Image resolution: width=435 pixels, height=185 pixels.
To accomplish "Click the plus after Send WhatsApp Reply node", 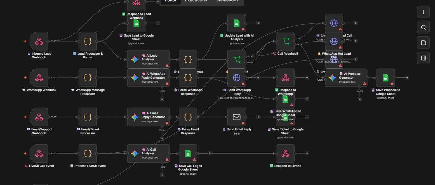I will pos(258,78).
